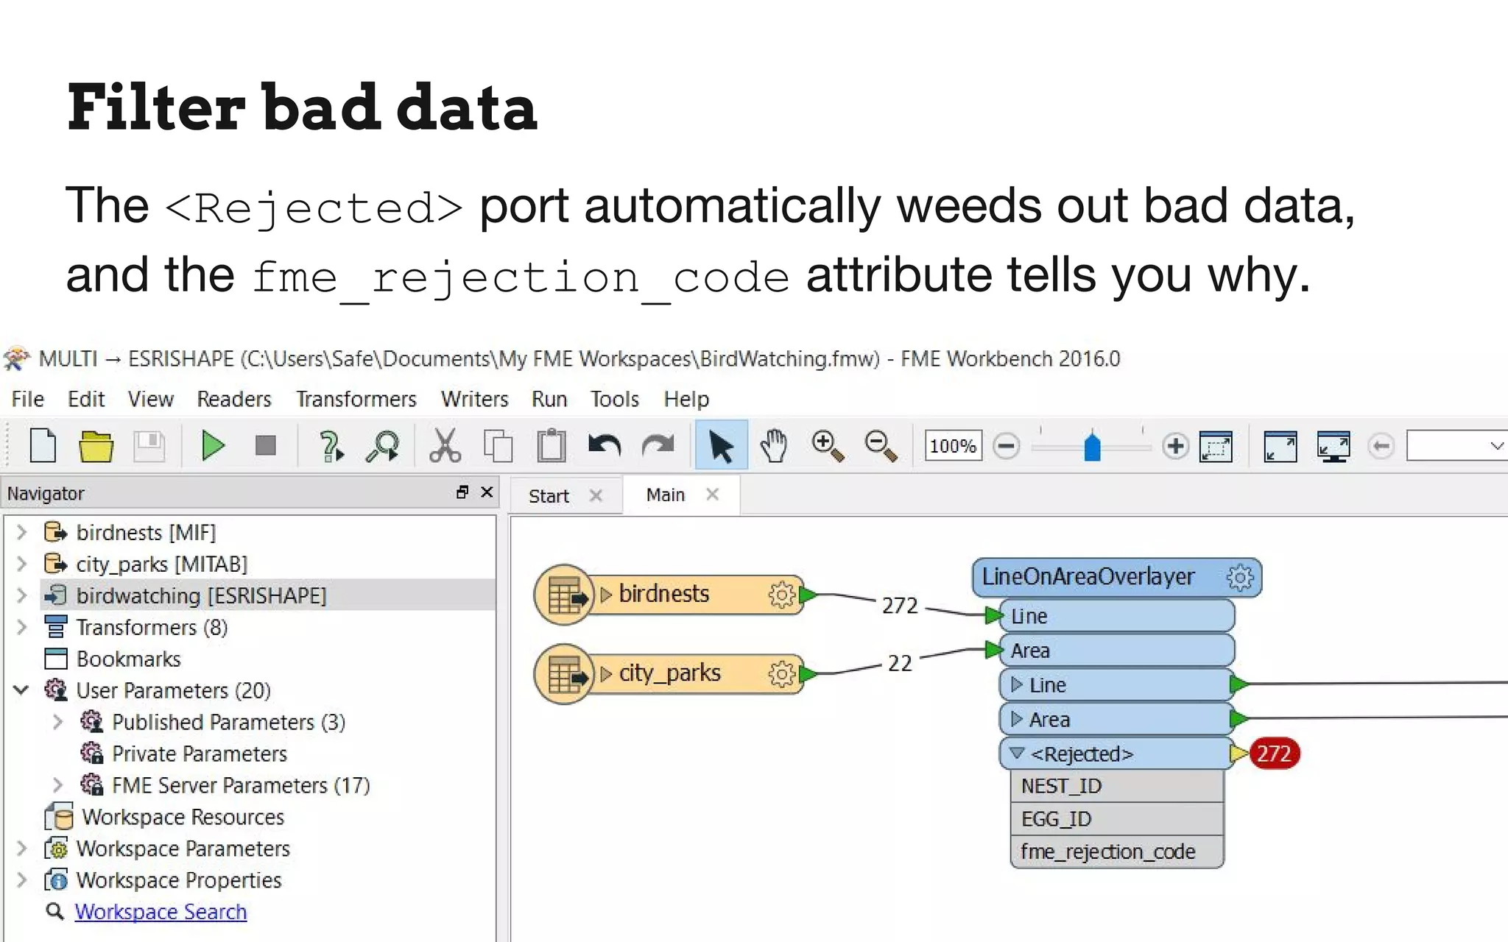1508x942 pixels.
Task: Expand city_parks feature type attributes
Action: coord(606,674)
